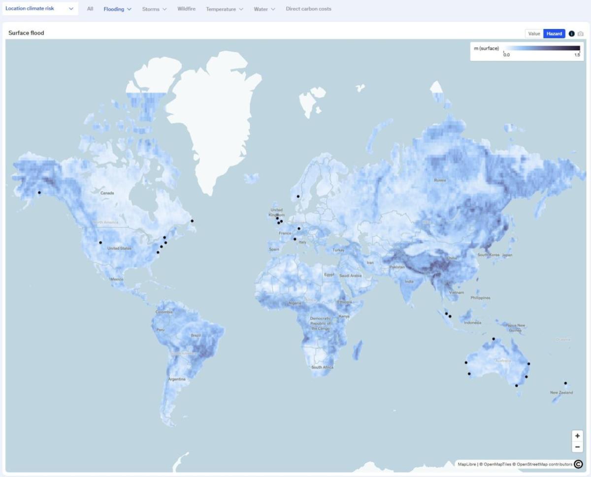Open the Location climate risk dropdown
Viewport: 591px width, 477px height.
coord(39,8)
